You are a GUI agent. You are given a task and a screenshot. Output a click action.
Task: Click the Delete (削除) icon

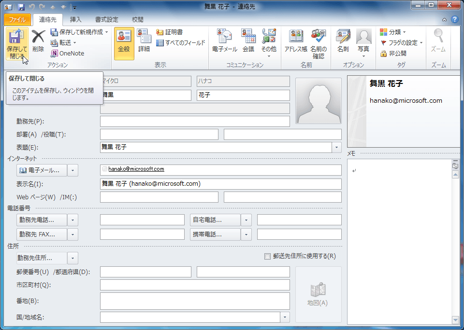(x=38, y=41)
